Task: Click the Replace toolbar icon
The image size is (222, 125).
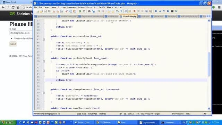Action: pos(93,11)
